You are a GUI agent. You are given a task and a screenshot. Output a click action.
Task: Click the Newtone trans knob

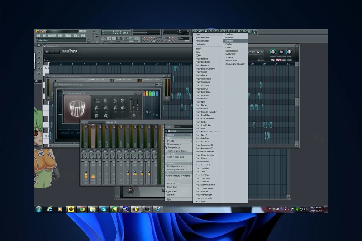click(289, 52)
